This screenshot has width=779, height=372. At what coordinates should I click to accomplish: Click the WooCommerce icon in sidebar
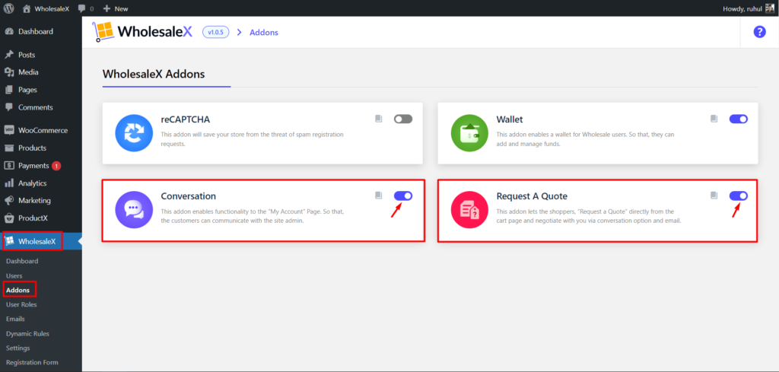[9, 130]
